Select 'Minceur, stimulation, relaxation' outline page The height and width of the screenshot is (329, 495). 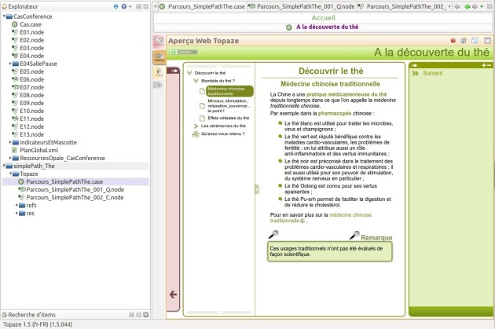pyautogui.click(x=229, y=106)
